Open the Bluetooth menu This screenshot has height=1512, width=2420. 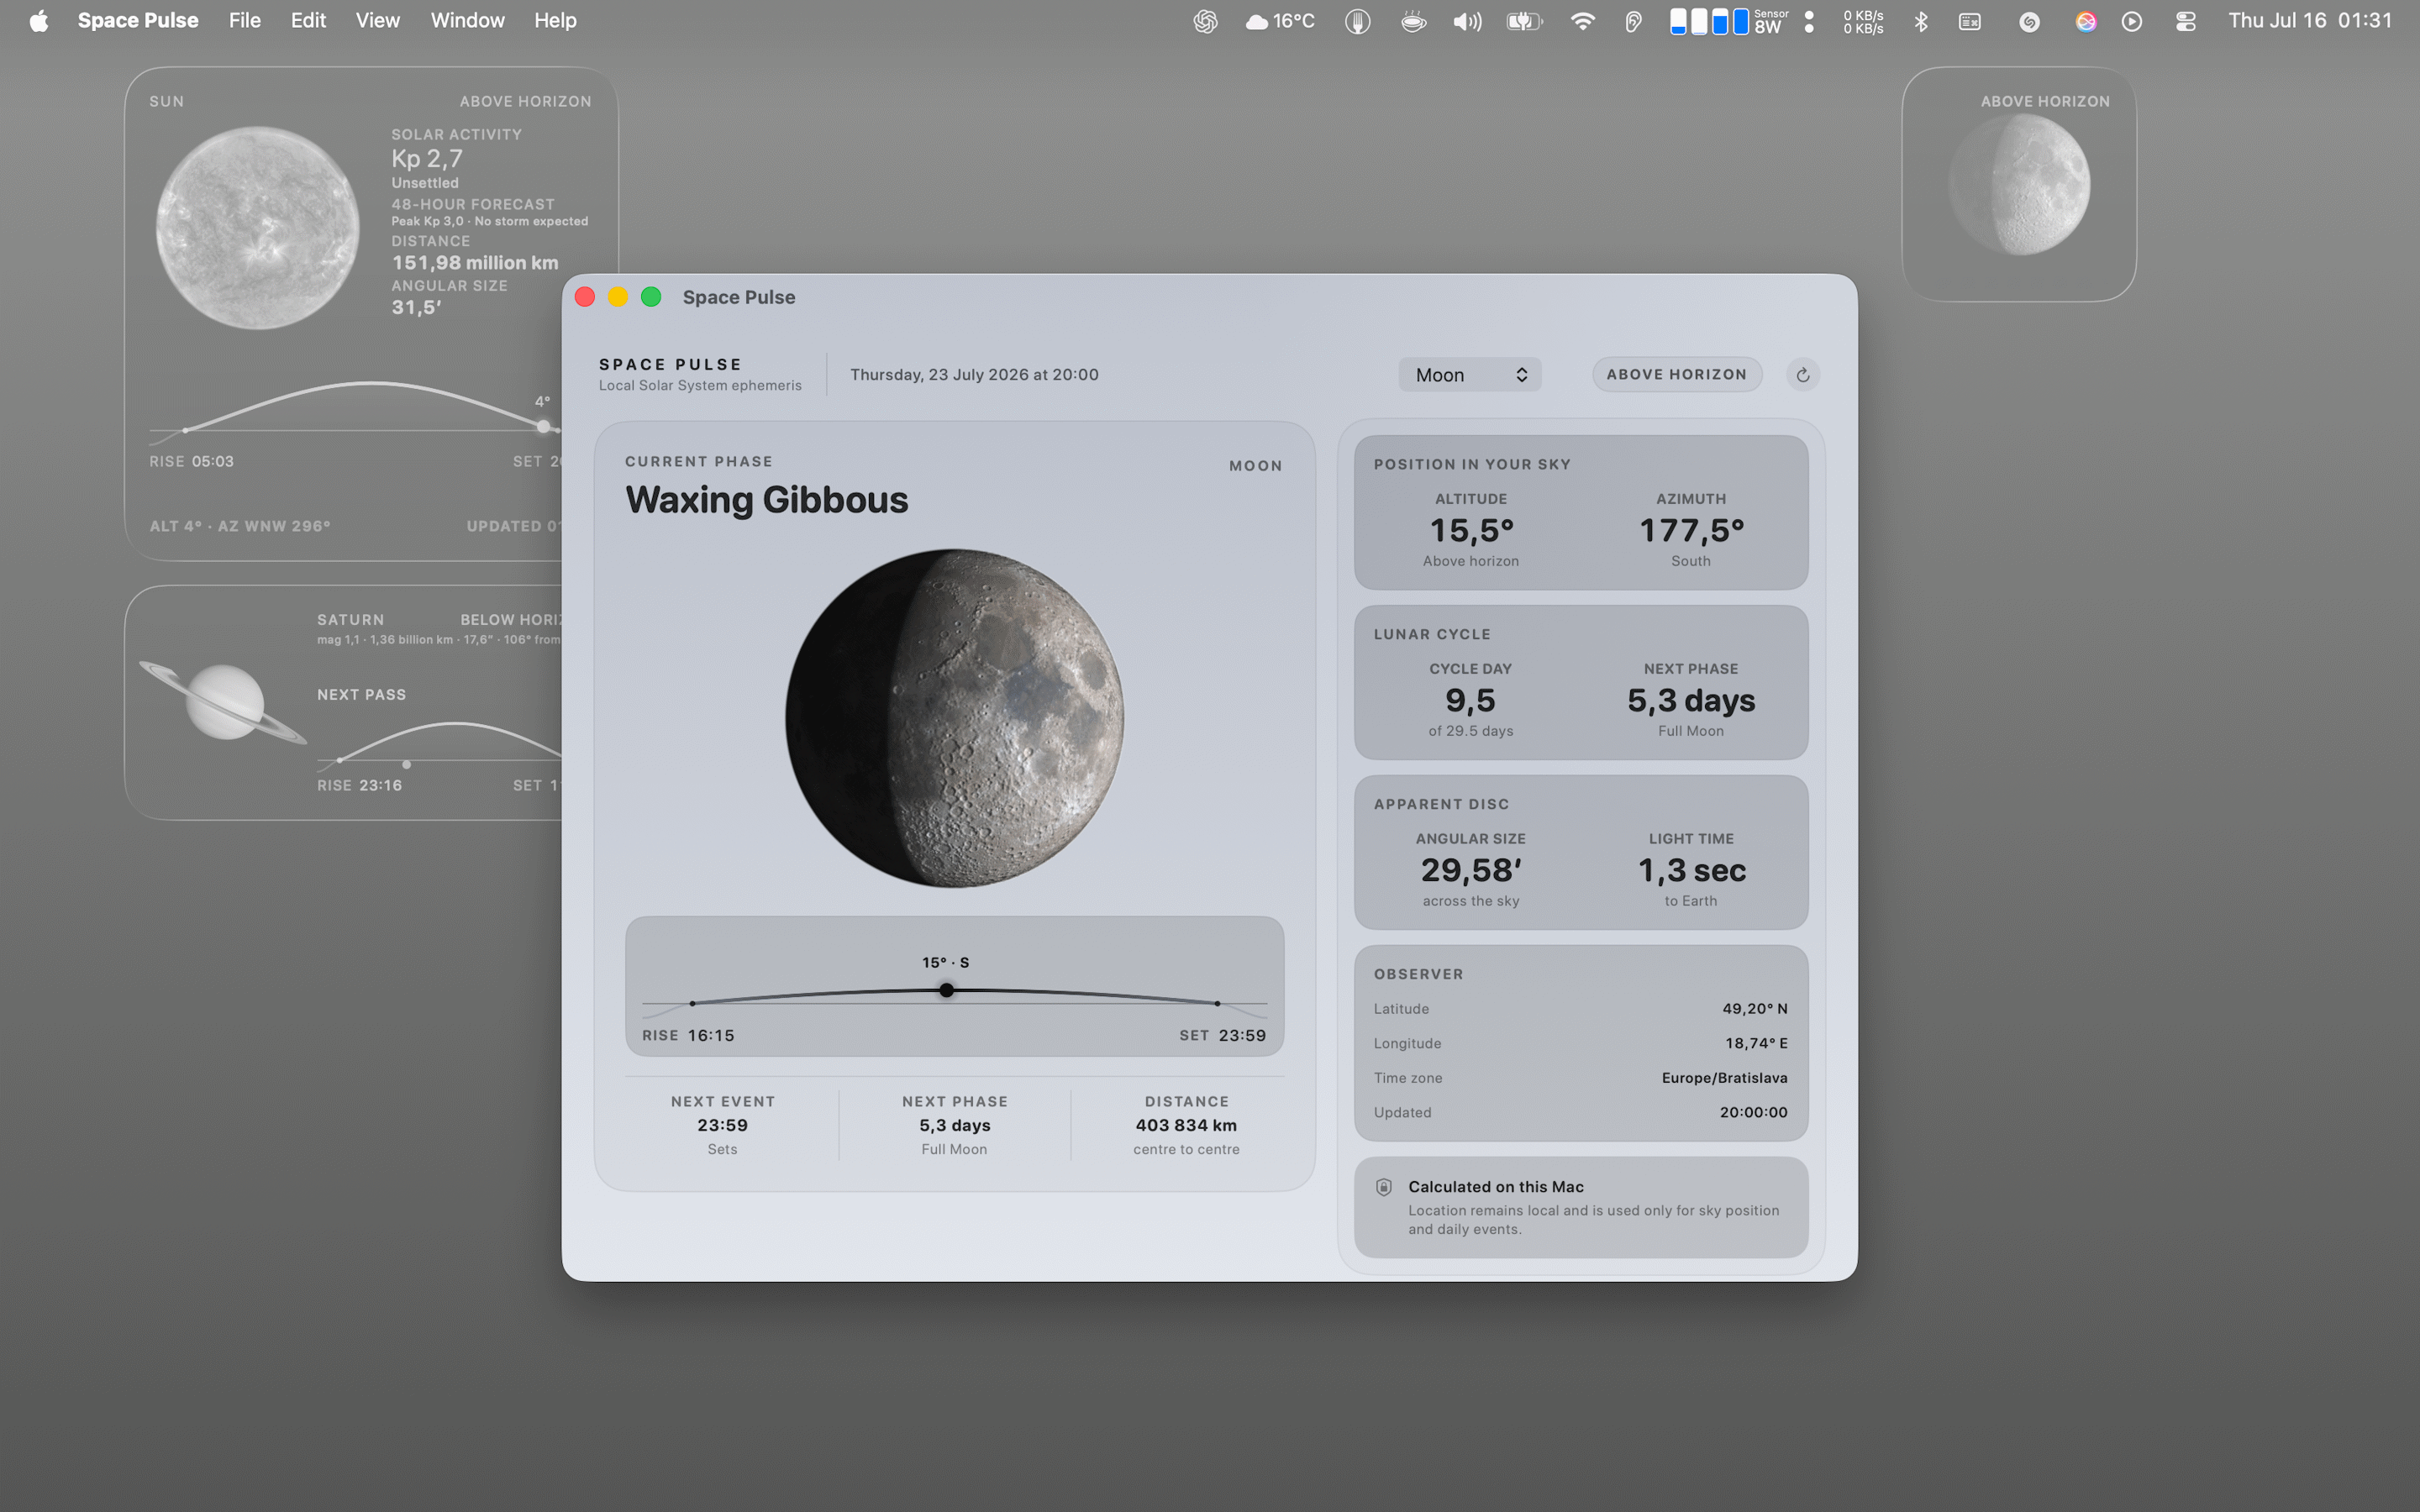[1920, 21]
